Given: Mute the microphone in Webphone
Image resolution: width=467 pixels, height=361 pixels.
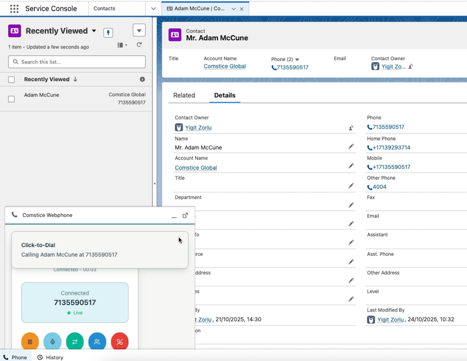Looking at the screenshot, I should 52,341.
